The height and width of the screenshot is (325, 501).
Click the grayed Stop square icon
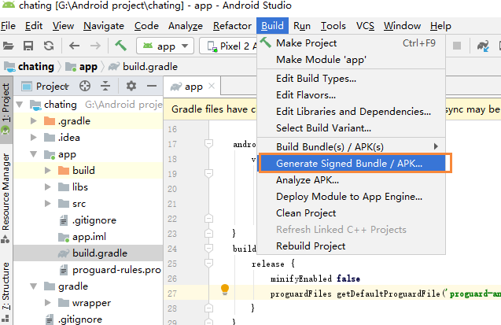coord(457,46)
